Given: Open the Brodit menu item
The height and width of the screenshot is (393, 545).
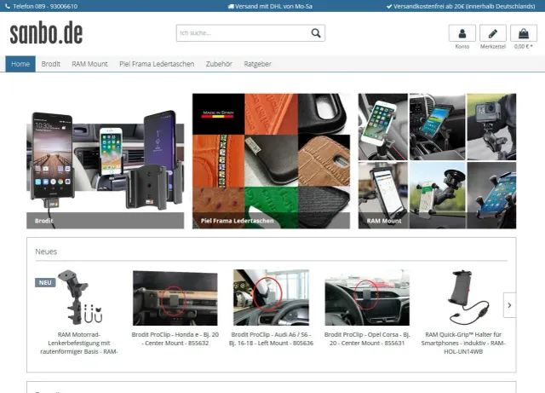Looking at the screenshot, I should point(51,64).
